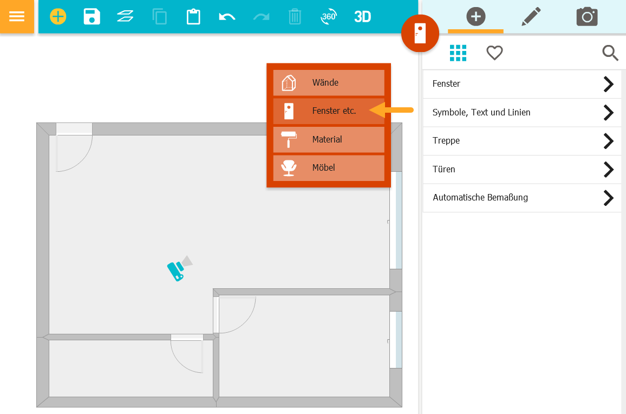Open the Türen category row
Viewport: 626px width, 414px height.
(x=522, y=170)
